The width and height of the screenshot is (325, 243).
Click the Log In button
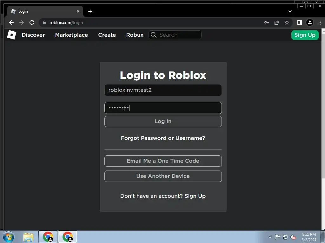click(163, 121)
